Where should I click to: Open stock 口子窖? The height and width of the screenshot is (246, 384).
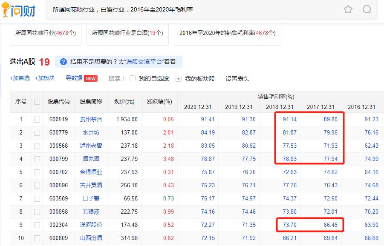click(91, 199)
